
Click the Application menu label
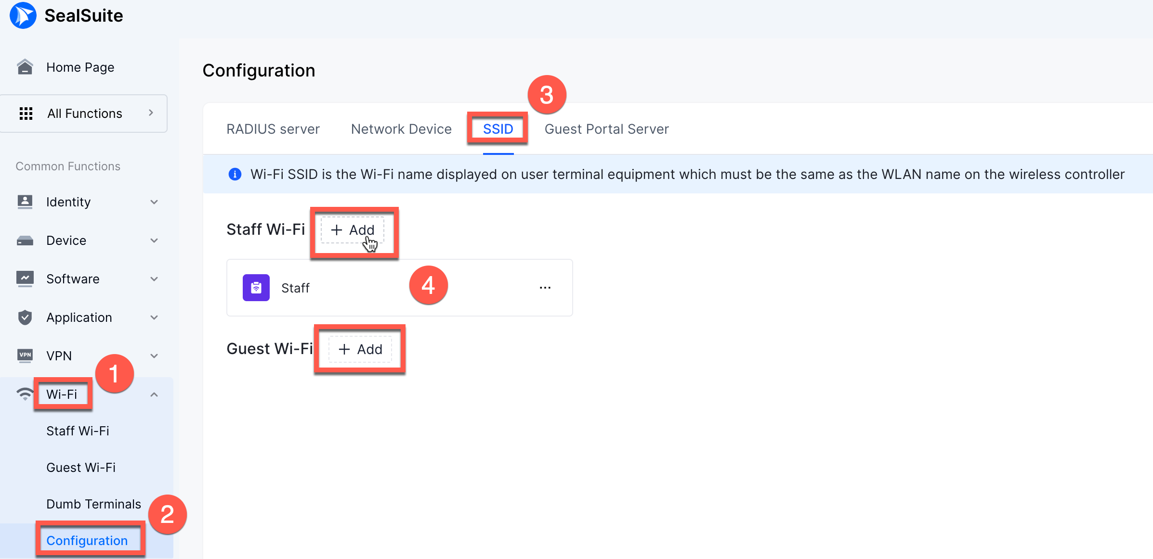pyautogui.click(x=79, y=318)
